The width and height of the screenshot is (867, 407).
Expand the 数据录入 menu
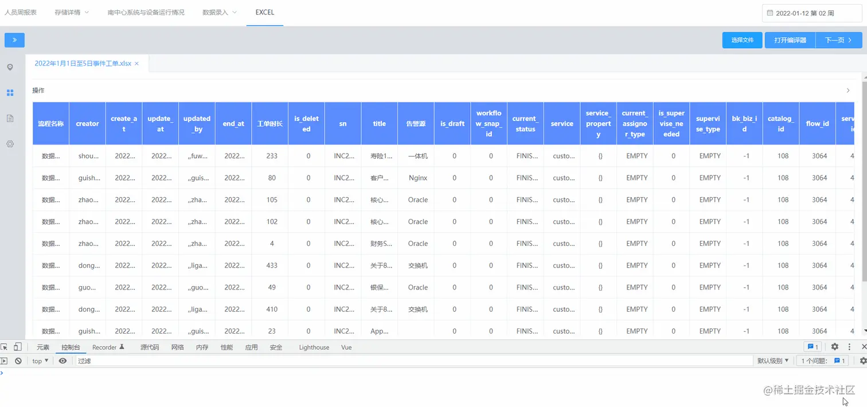pyautogui.click(x=220, y=12)
